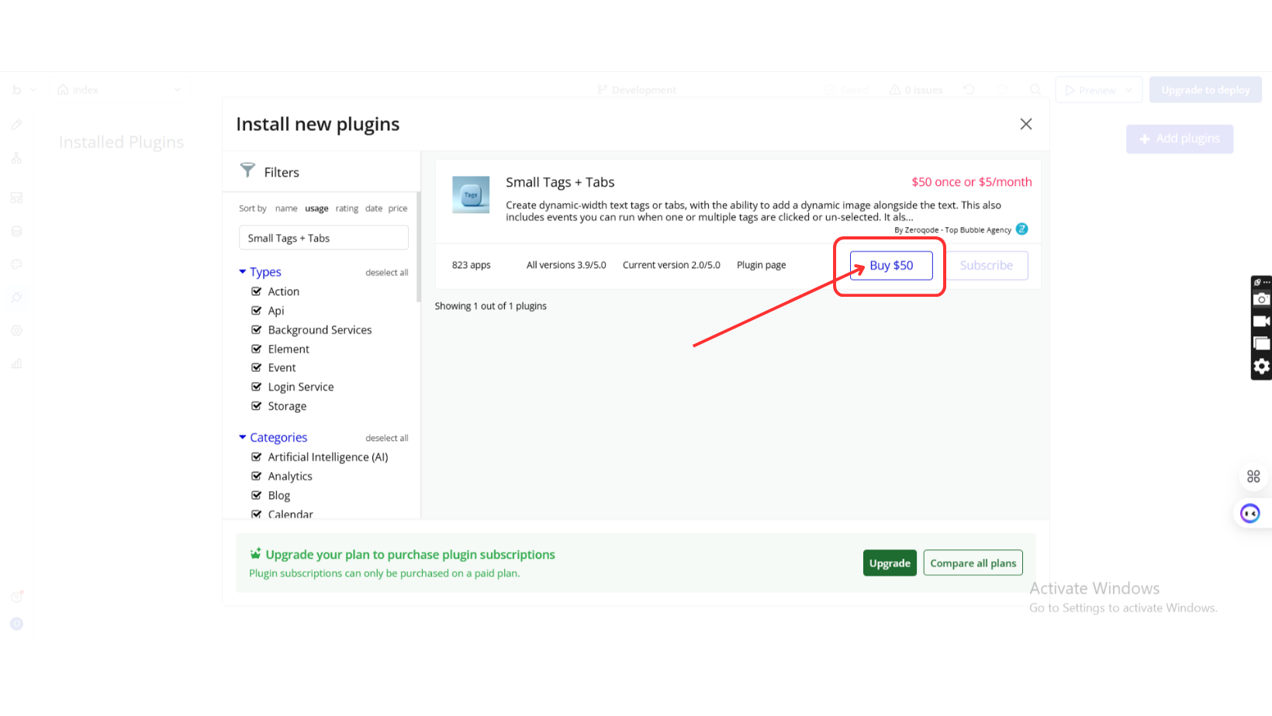The width and height of the screenshot is (1272, 716).
Task: Click the green Upgrade button
Action: (x=890, y=563)
